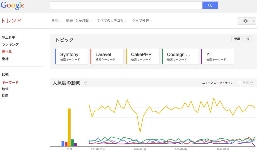257x151 pixels.
Task: Click the purple Yii average bar
Action: [x=75, y=145]
